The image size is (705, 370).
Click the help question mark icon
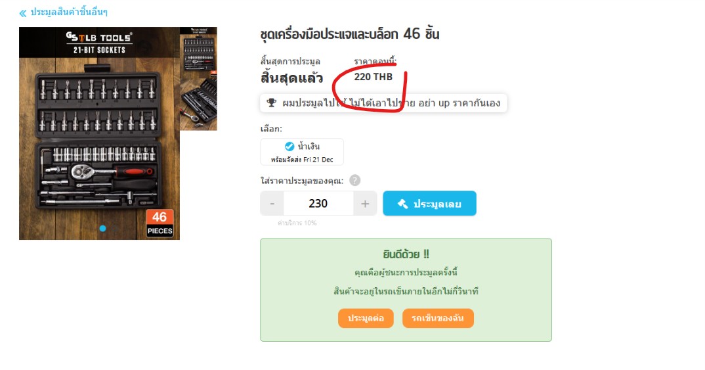[x=354, y=180]
